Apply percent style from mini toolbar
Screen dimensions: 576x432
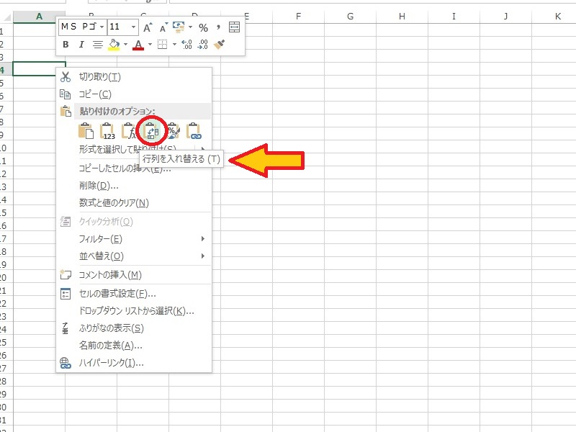[203, 27]
